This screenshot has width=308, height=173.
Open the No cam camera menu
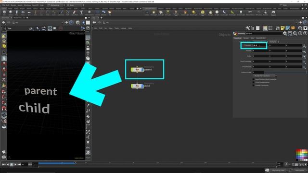pos(80,33)
